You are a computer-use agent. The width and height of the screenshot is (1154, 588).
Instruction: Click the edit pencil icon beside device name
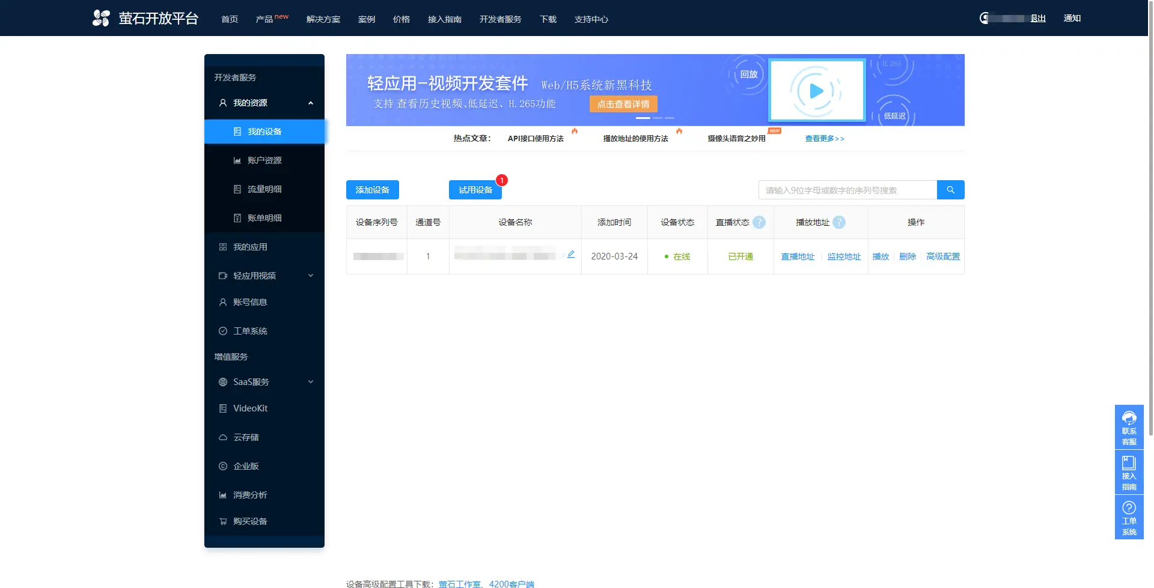[x=571, y=255]
